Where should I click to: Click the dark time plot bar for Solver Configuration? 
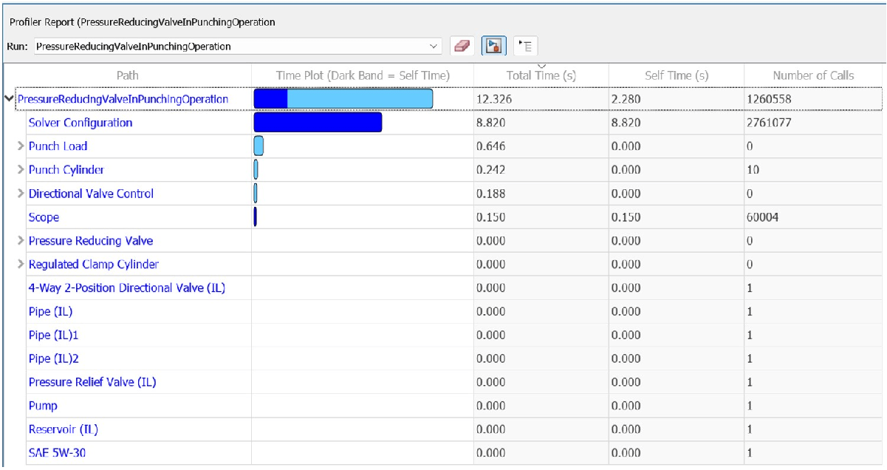click(318, 123)
